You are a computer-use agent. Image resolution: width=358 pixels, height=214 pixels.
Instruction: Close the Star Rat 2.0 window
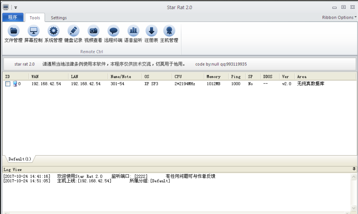[x=352, y=7]
